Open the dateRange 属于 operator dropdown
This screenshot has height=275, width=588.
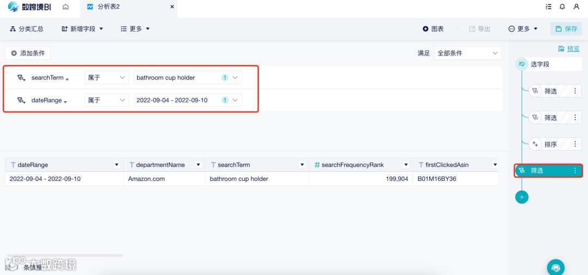coord(107,101)
